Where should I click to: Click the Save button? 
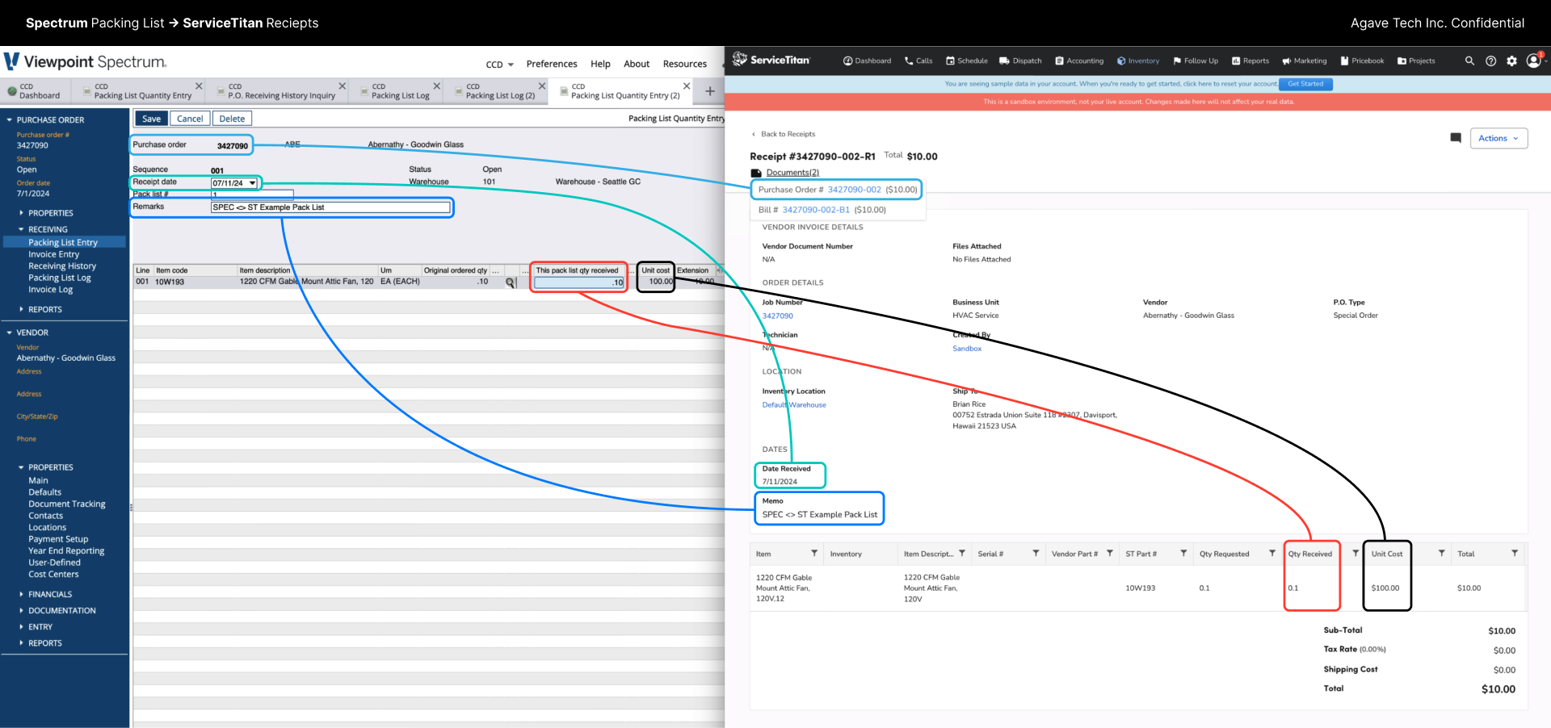tap(152, 119)
